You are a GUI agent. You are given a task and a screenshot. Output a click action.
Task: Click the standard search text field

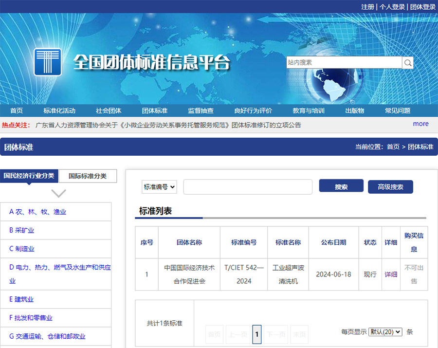pos(248,187)
